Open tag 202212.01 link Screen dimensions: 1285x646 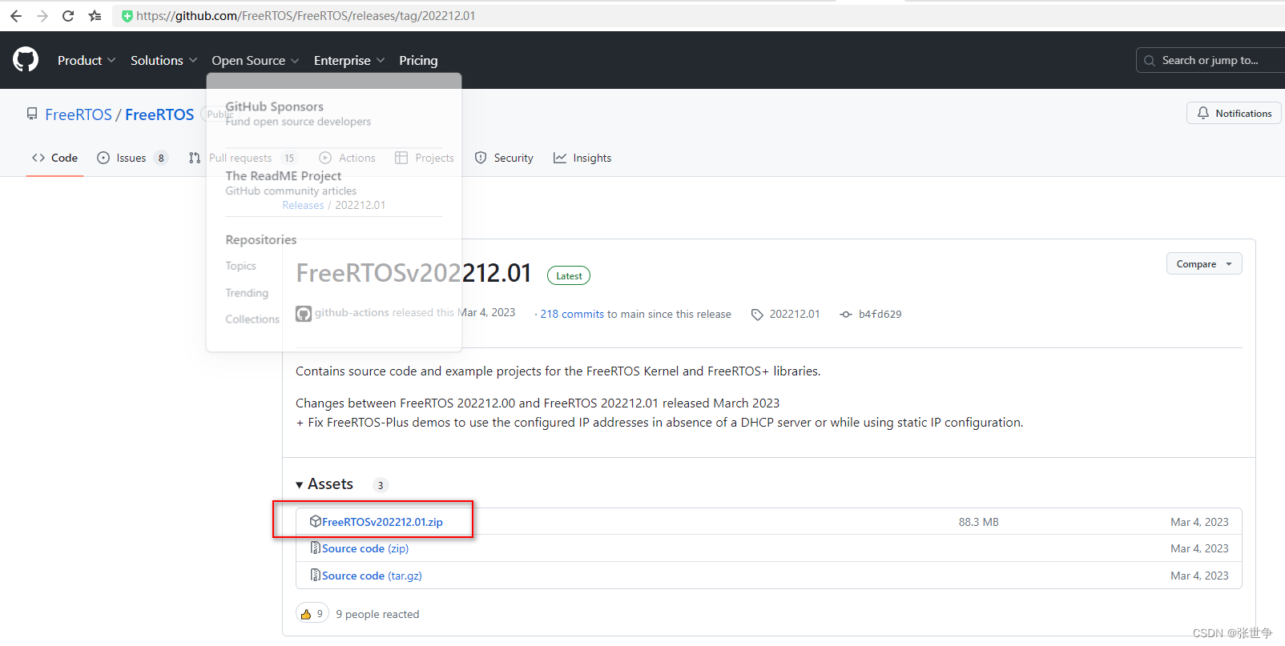coord(795,315)
